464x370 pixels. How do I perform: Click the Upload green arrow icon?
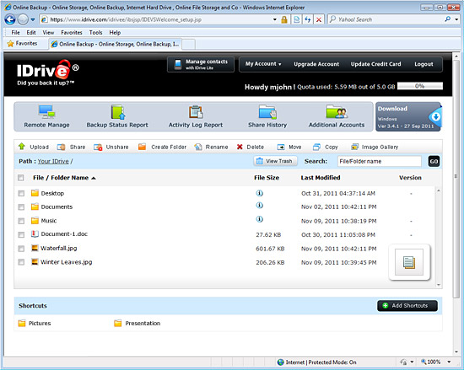click(22, 147)
